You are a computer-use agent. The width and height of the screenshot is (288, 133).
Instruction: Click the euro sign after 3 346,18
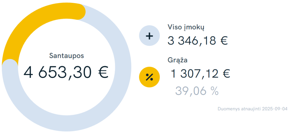224,41
